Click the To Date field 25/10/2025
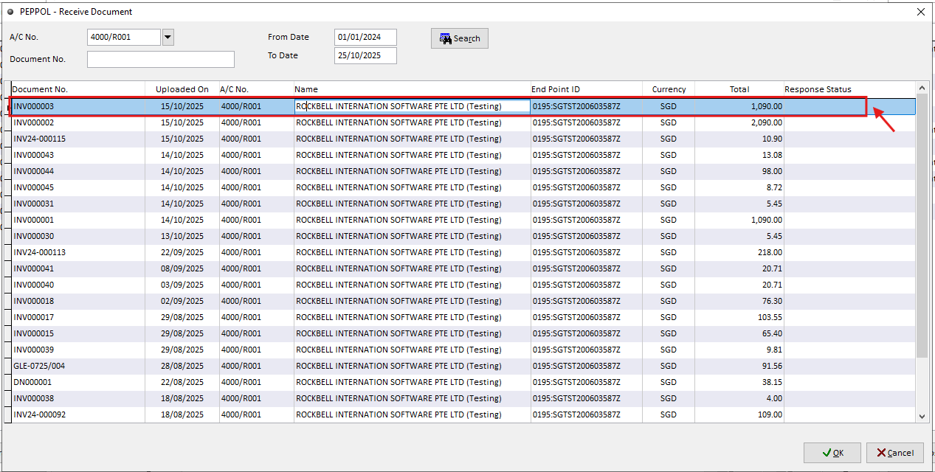This screenshot has width=935, height=472. pyautogui.click(x=365, y=55)
